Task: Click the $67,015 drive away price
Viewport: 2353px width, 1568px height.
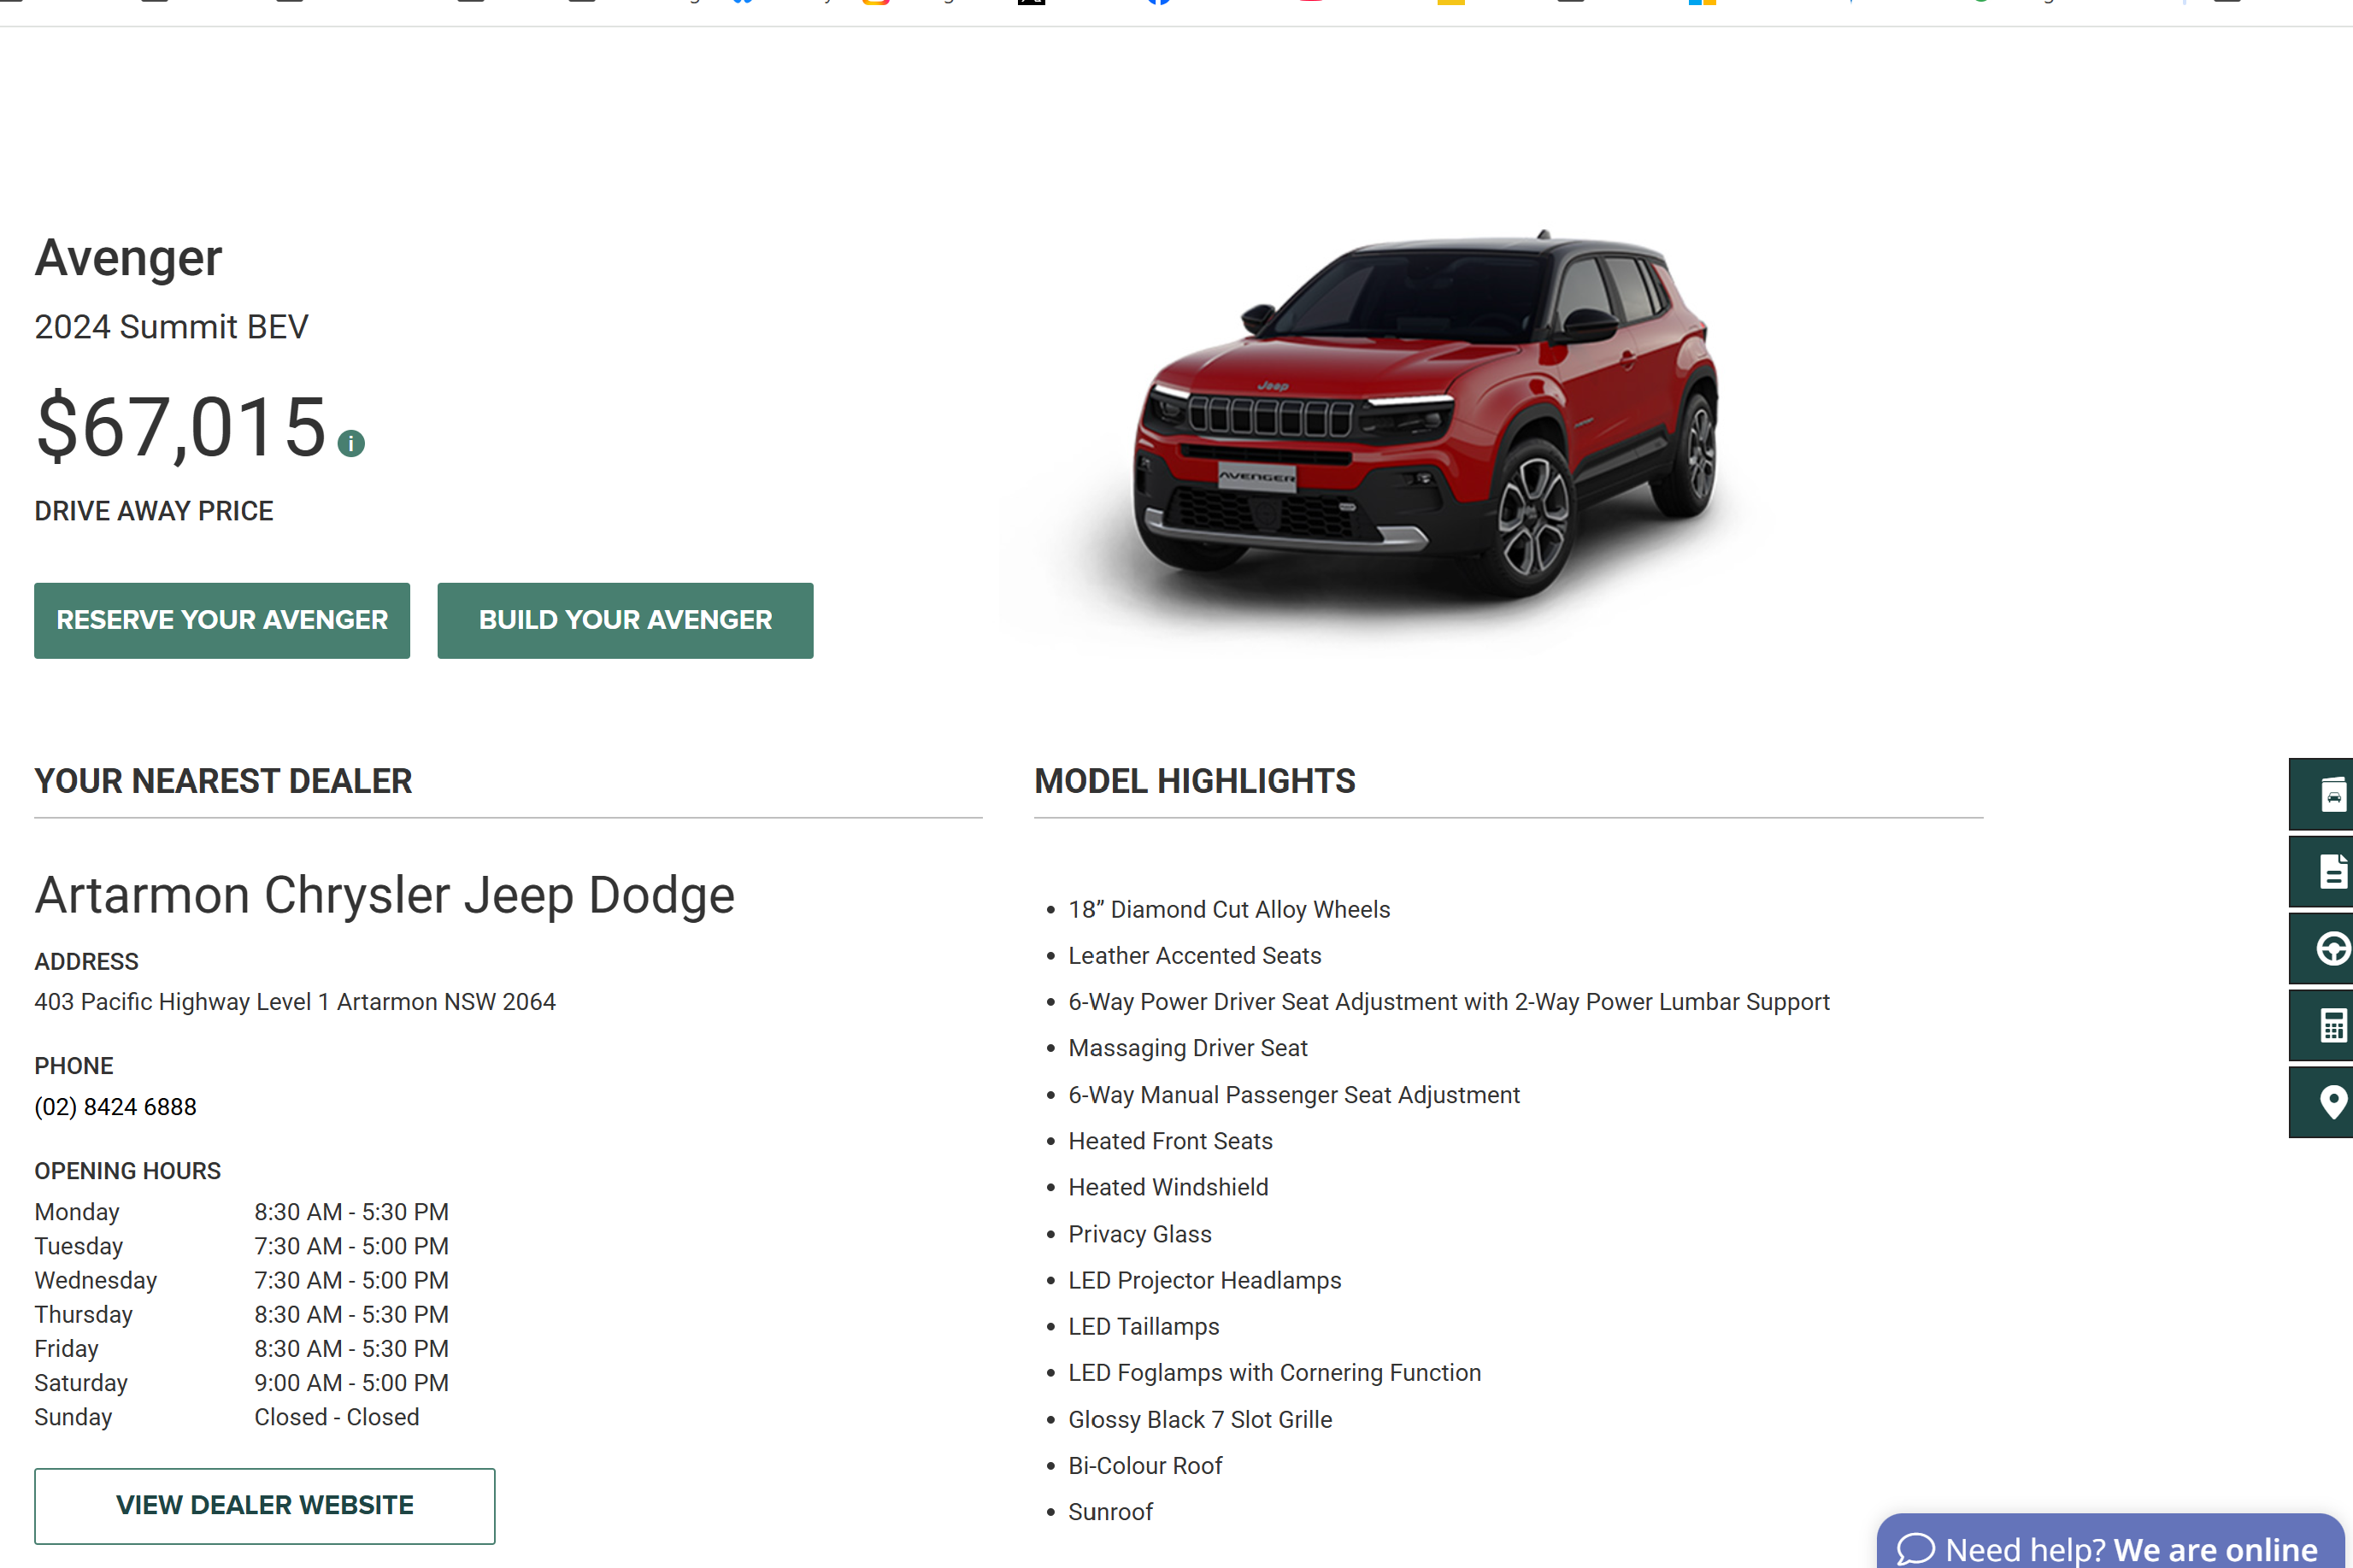Action: pyautogui.click(x=182, y=428)
